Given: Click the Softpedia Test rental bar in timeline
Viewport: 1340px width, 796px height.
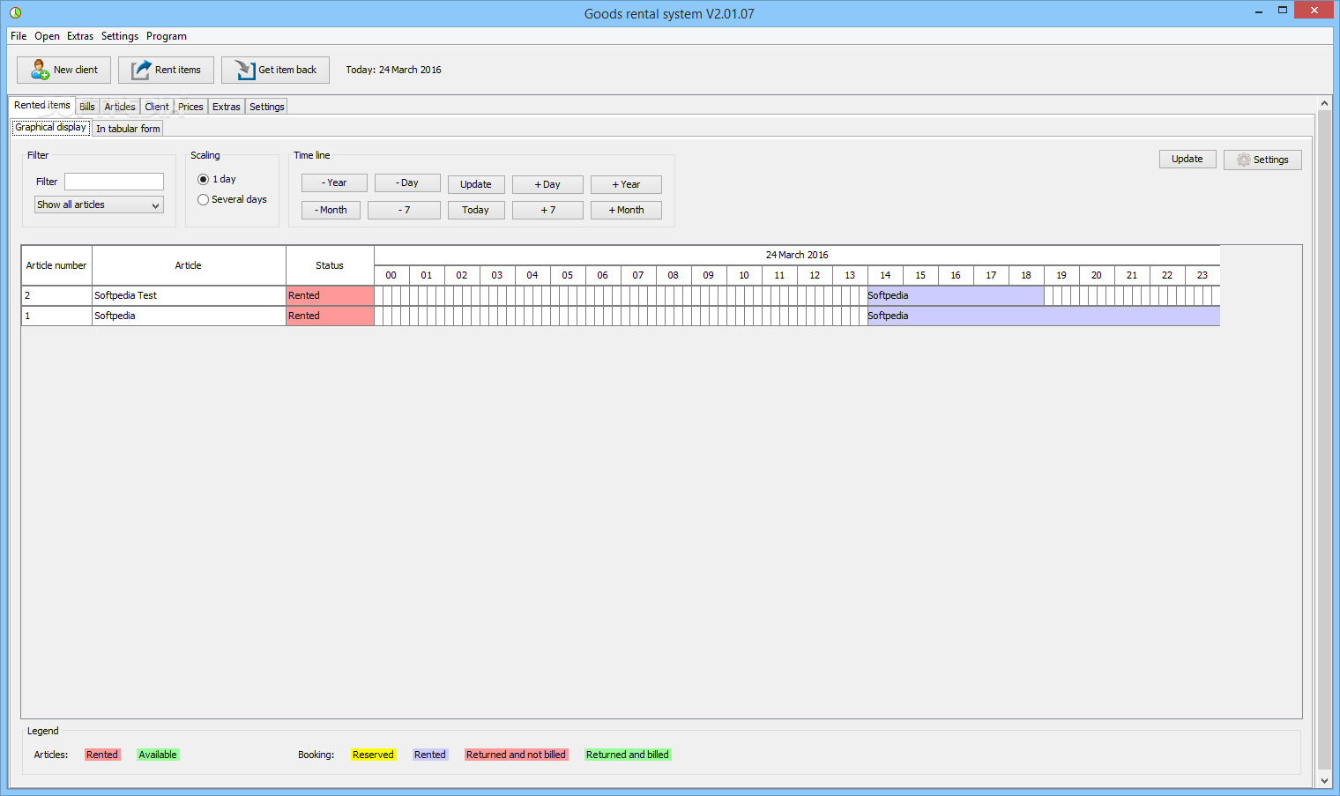Looking at the screenshot, I should click(956, 295).
